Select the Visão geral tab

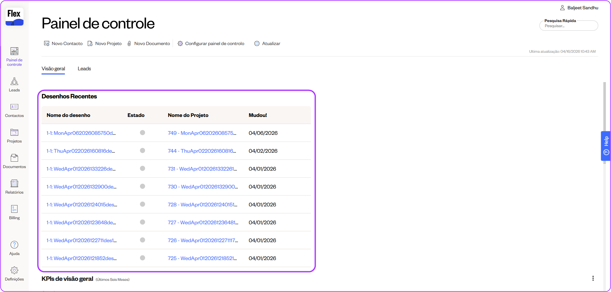53,69
